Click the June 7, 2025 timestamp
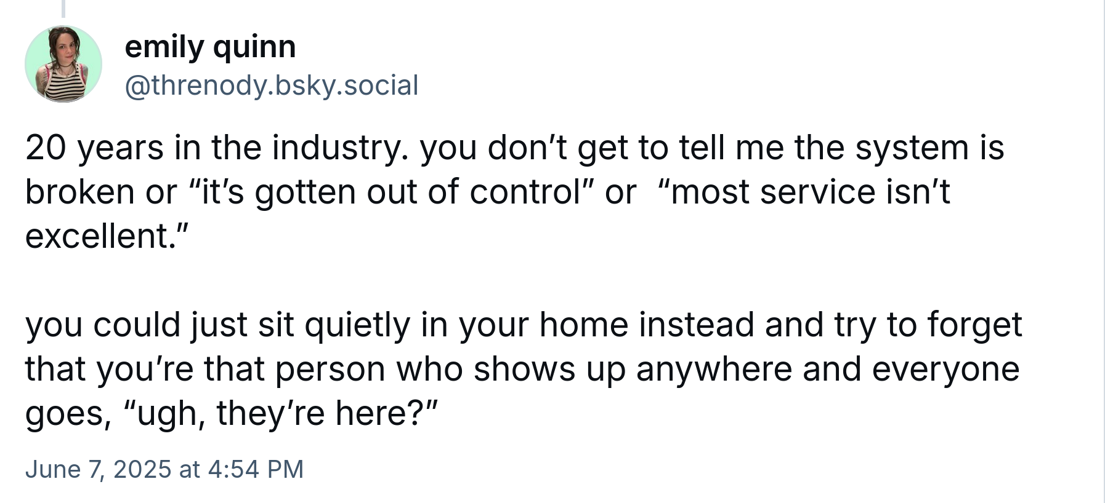Viewport: 1105px width, 503px height. click(x=164, y=469)
